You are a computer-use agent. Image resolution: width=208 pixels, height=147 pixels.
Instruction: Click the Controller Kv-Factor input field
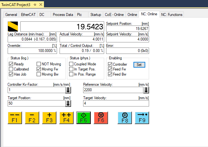[x=37, y=90]
